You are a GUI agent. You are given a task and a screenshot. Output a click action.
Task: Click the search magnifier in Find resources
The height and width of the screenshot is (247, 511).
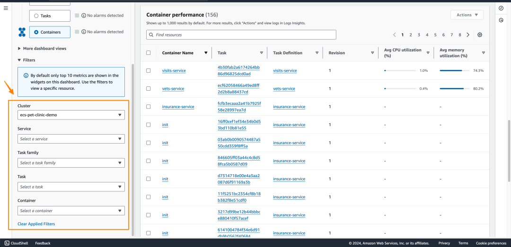(x=151, y=35)
